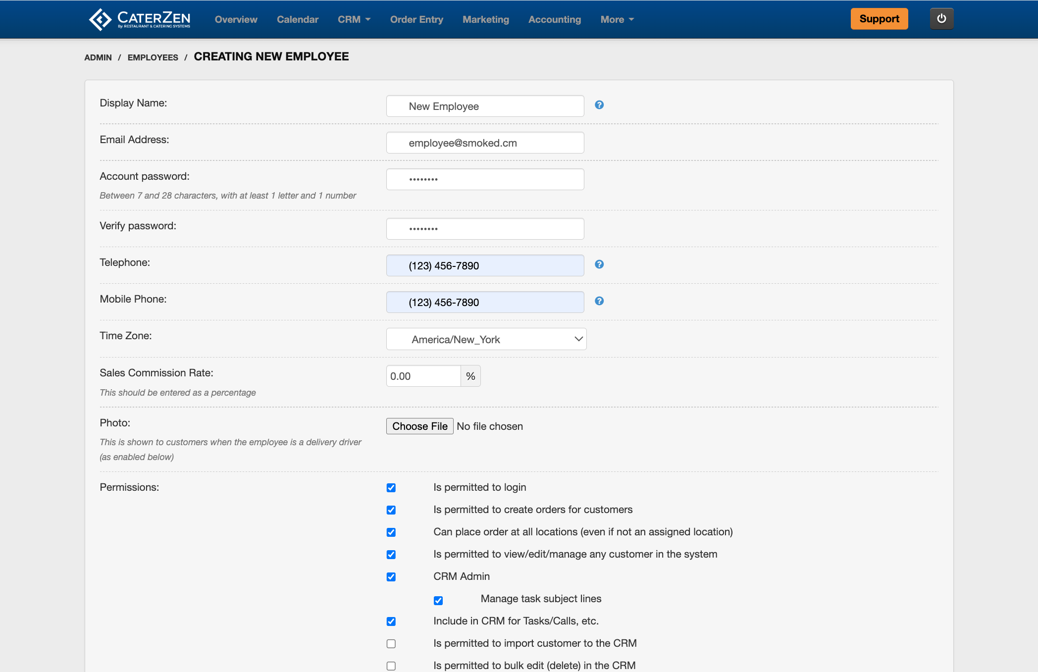1038x672 pixels.
Task: Uncheck the CRM Admin checkbox
Action: click(x=391, y=577)
